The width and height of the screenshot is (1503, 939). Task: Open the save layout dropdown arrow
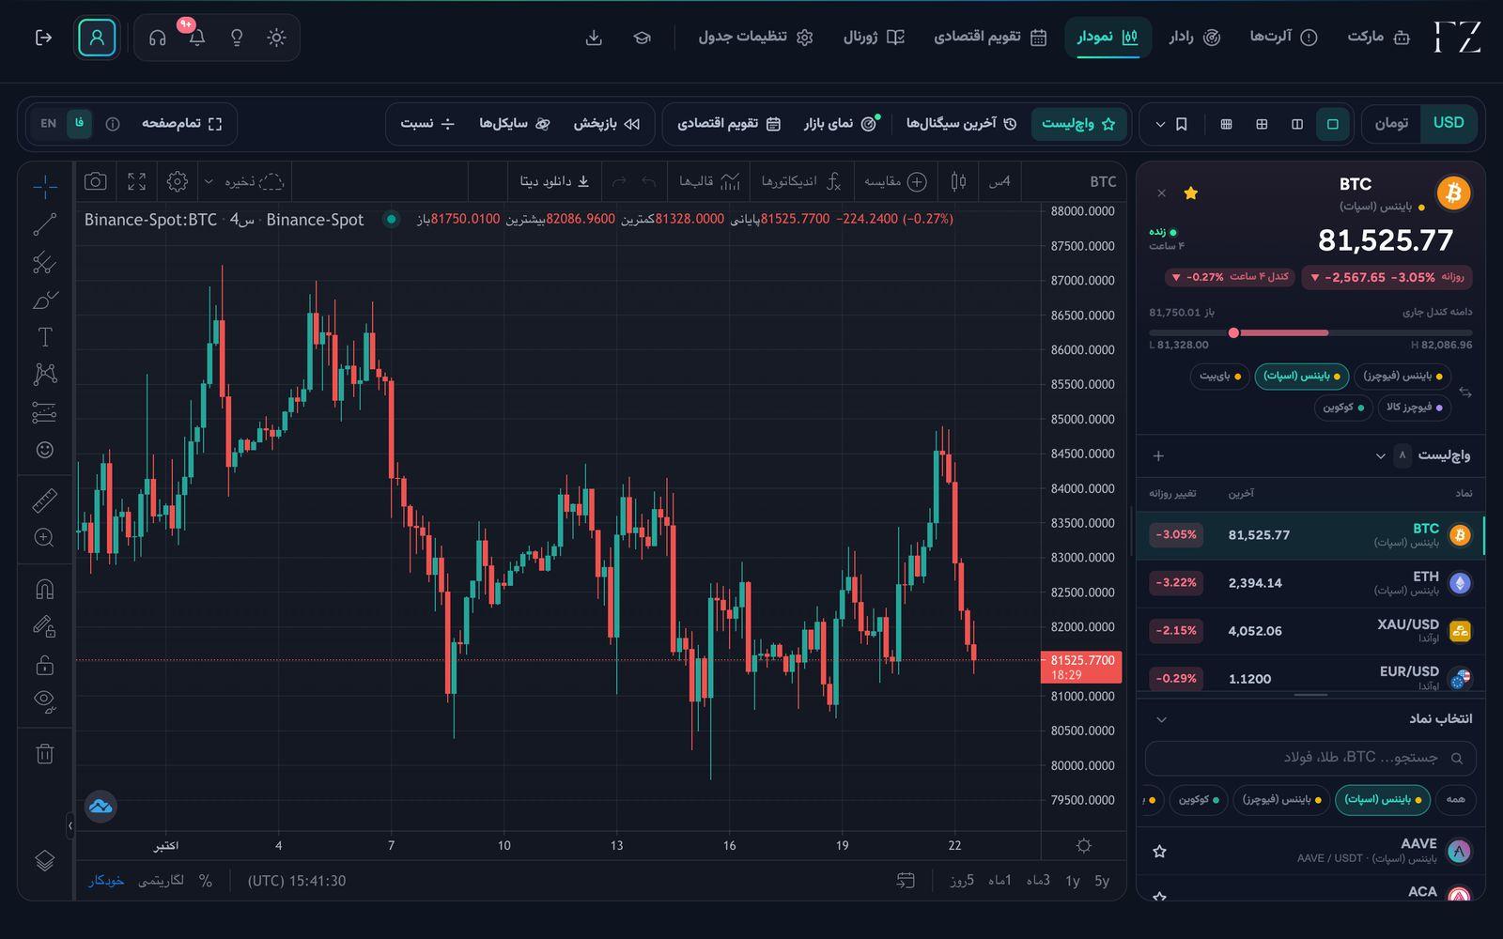pyautogui.click(x=209, y=181)
